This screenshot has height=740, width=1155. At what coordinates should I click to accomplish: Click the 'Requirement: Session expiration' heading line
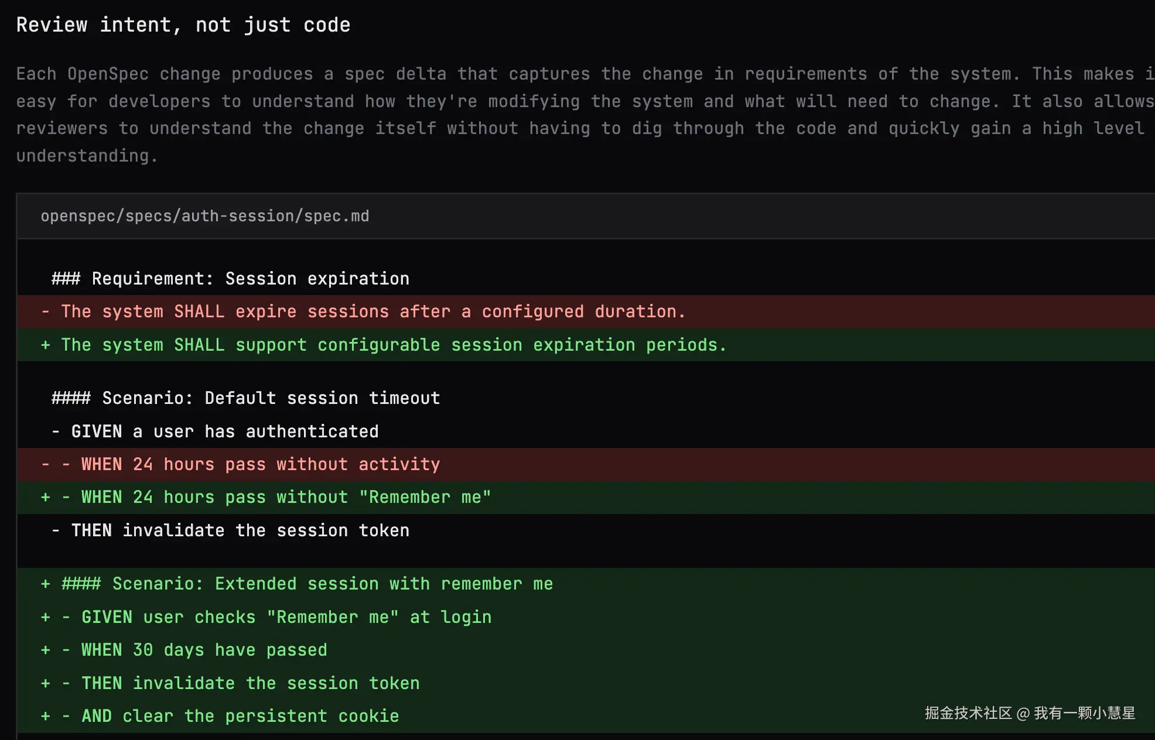click(230, 279)
